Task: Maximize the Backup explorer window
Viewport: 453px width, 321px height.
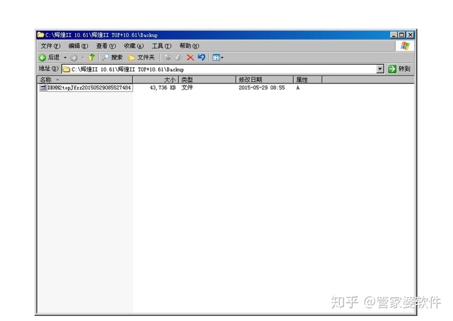Action: click(x=401, y=35)
